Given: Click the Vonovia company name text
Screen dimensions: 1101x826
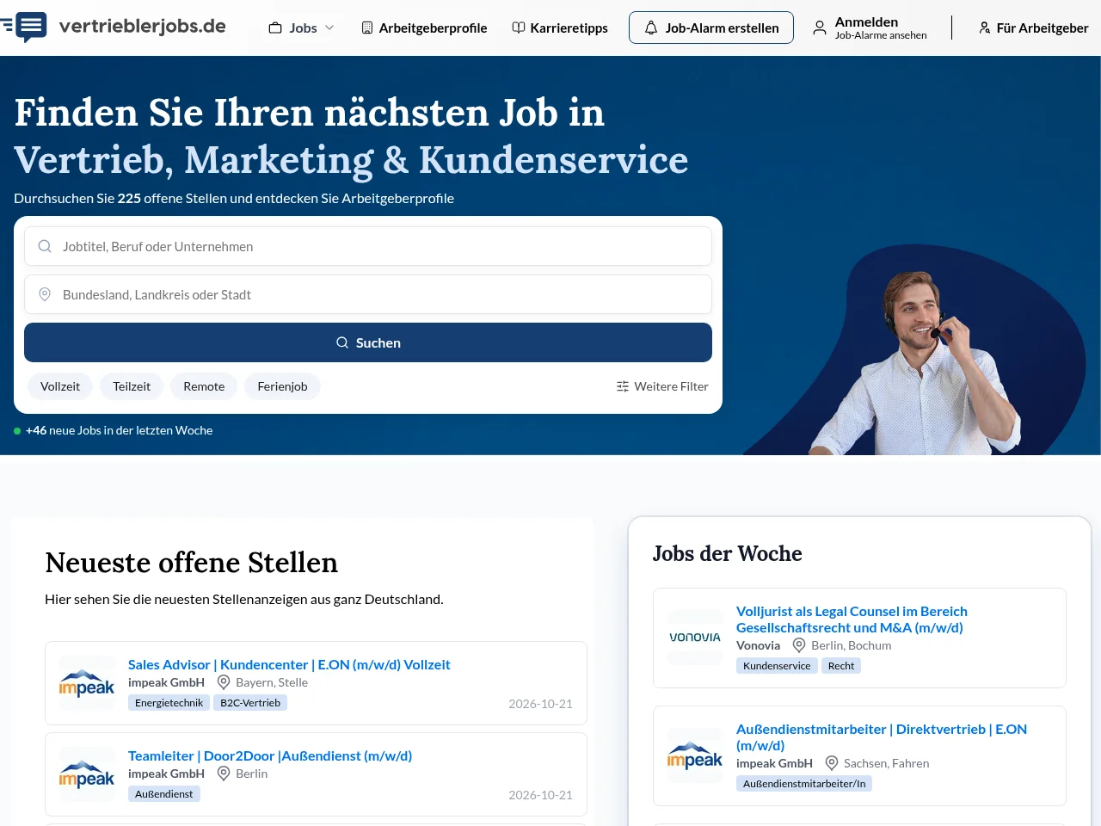Looking at the screenshot, I should pos(758,645).
